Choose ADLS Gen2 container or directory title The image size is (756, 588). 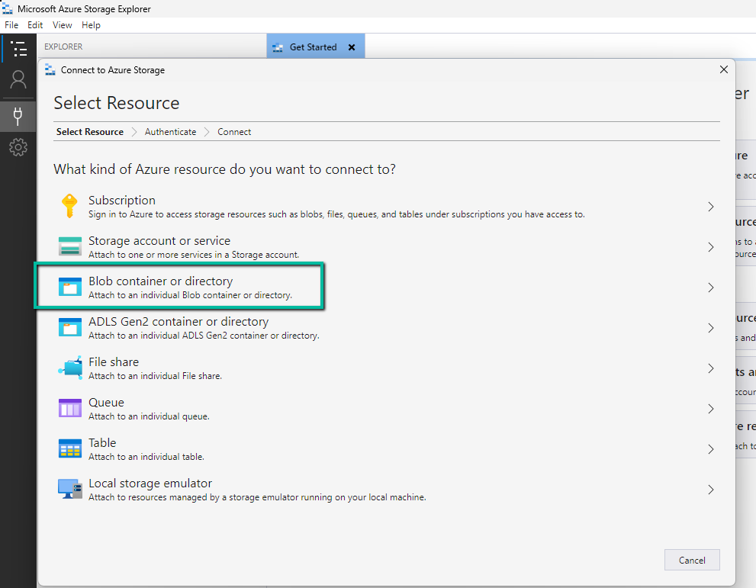tap(179, 322)
